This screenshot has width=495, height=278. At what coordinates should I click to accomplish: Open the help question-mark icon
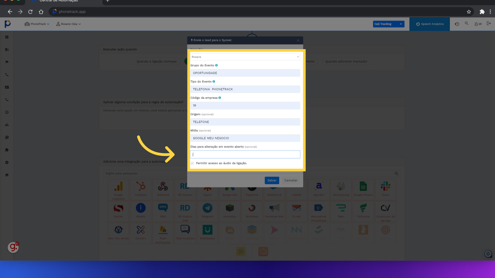pyautogui.click(x=457, y=24)
